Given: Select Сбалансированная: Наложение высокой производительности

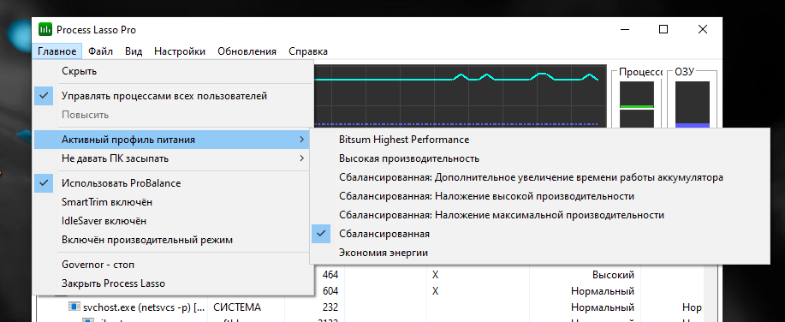Looking at the screenshot, I should click(x=539, y=196).
